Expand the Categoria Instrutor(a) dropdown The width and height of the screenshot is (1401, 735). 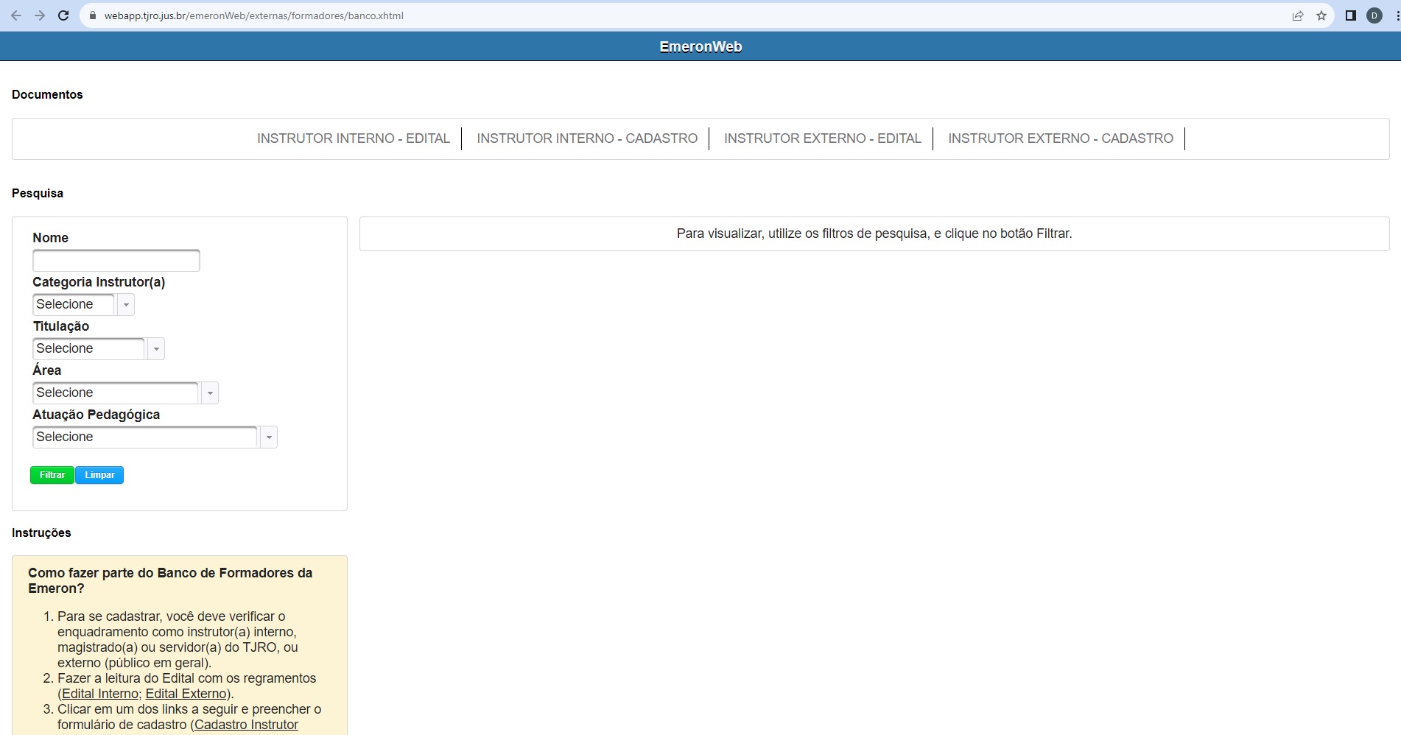pyautogui.click(x=126, y=305)
